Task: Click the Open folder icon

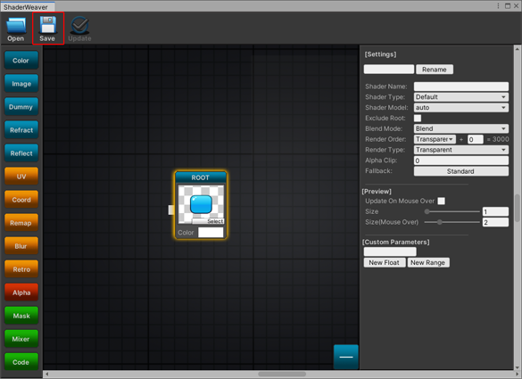Action: 16,26
